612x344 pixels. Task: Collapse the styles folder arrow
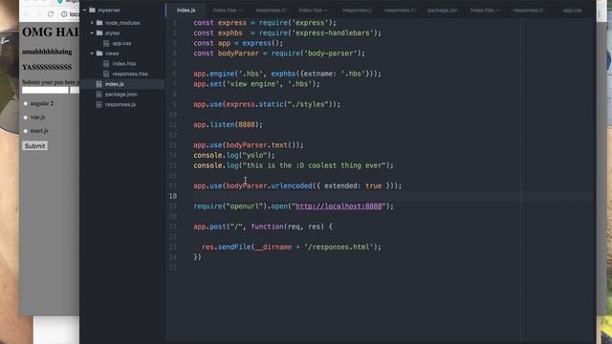coord(92,33)
